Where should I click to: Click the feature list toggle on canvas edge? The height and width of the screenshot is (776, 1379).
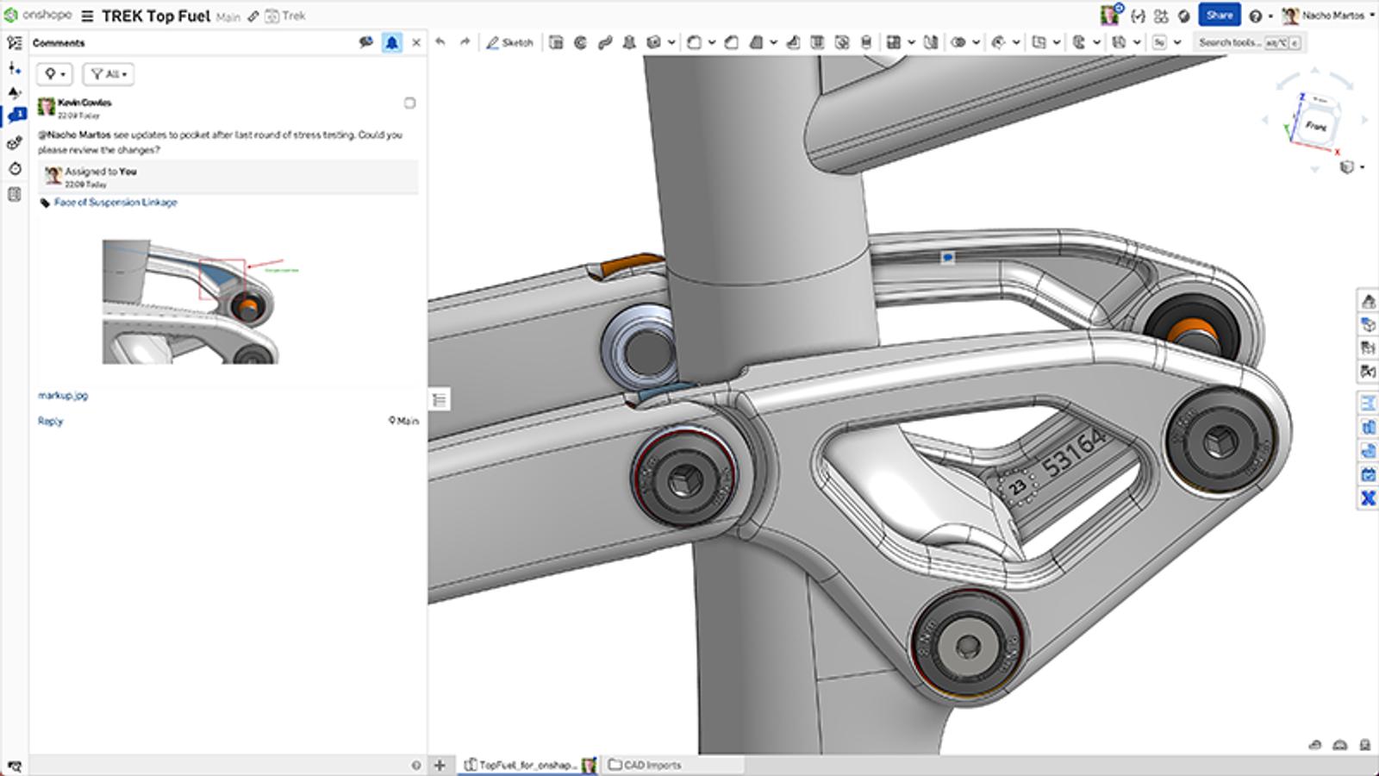point(440,399)
